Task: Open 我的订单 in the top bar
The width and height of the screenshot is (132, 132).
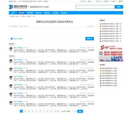Action: pyautogui.click(x=83, y=1)
